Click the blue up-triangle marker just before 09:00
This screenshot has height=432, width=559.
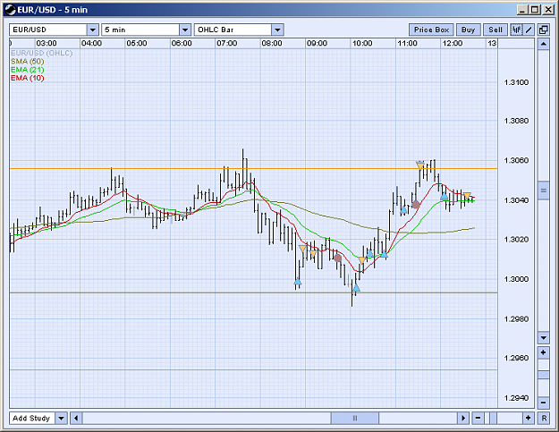[298, 282]
